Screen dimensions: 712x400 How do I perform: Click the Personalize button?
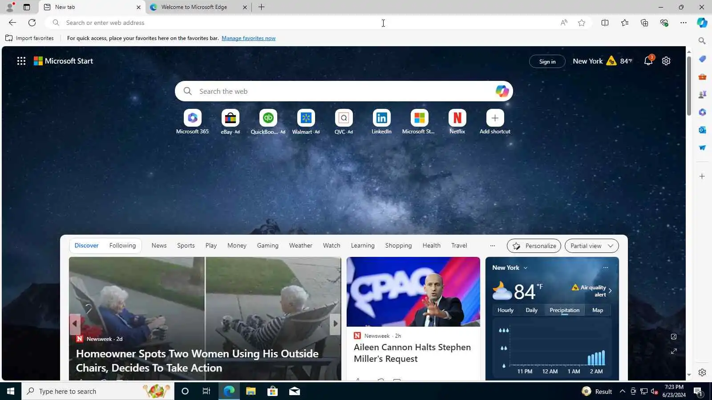tap(534, 246)
